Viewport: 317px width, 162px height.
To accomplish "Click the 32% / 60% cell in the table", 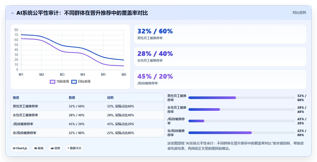I will click(76, 106).
